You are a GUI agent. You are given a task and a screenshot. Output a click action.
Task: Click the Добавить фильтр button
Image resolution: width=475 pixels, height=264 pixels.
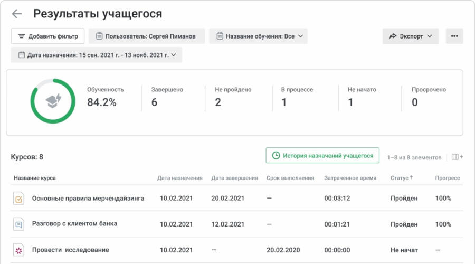point(47,36)
